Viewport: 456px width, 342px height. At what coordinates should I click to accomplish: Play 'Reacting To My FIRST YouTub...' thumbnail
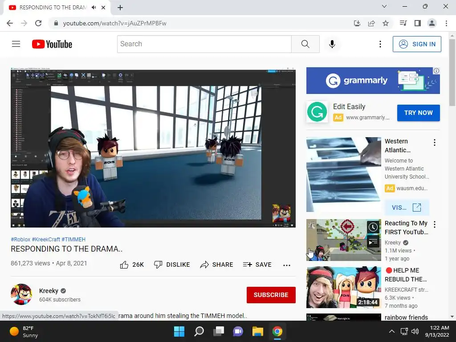click(x=343, y=240)
